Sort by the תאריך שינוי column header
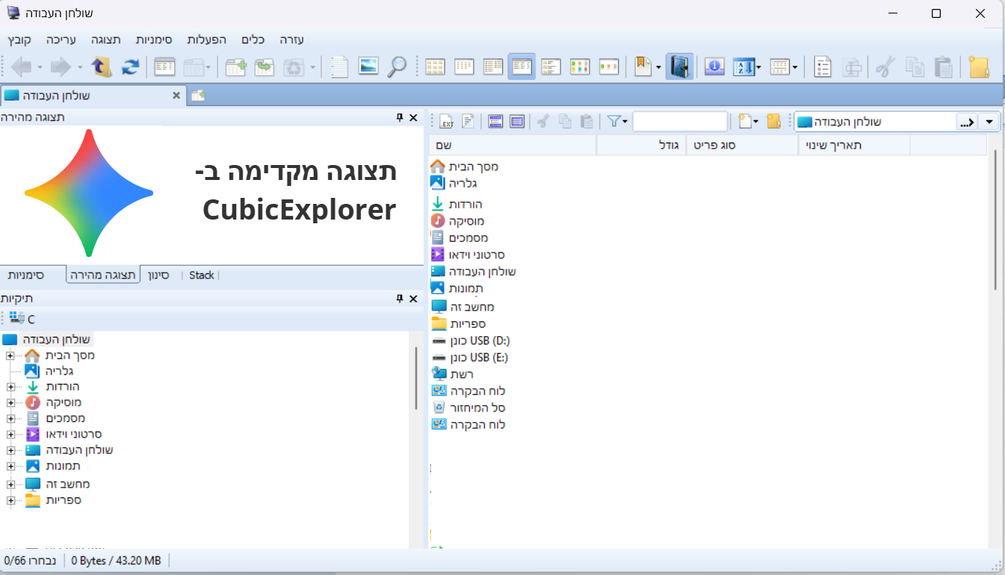1005x575 pixels. coord(854,145)
